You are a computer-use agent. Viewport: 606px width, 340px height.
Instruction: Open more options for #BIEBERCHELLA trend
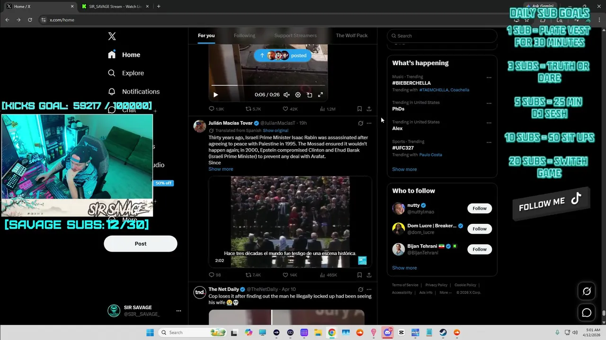(x=489, y=77)
